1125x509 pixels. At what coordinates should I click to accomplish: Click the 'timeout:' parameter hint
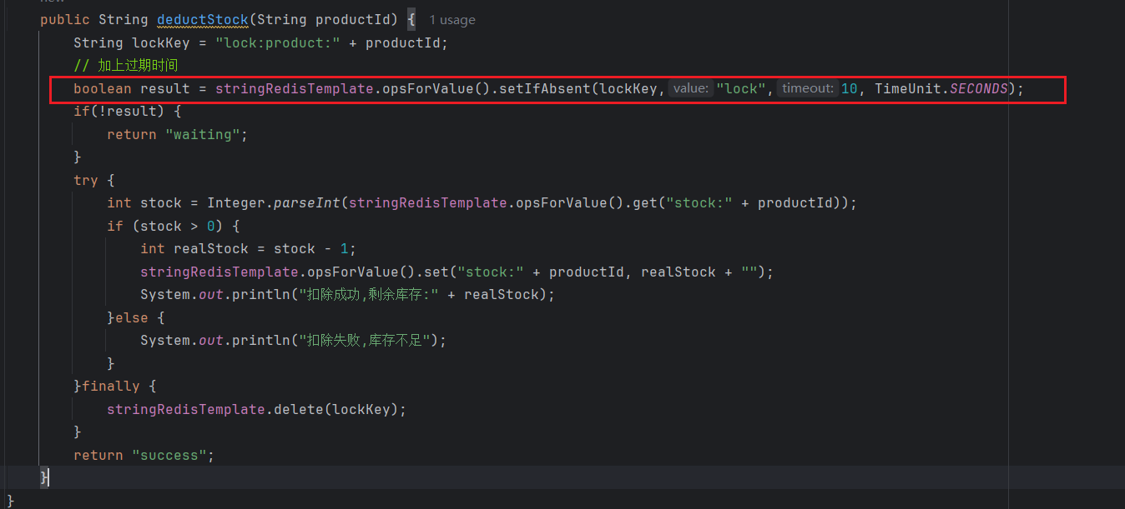coord(807,88)
